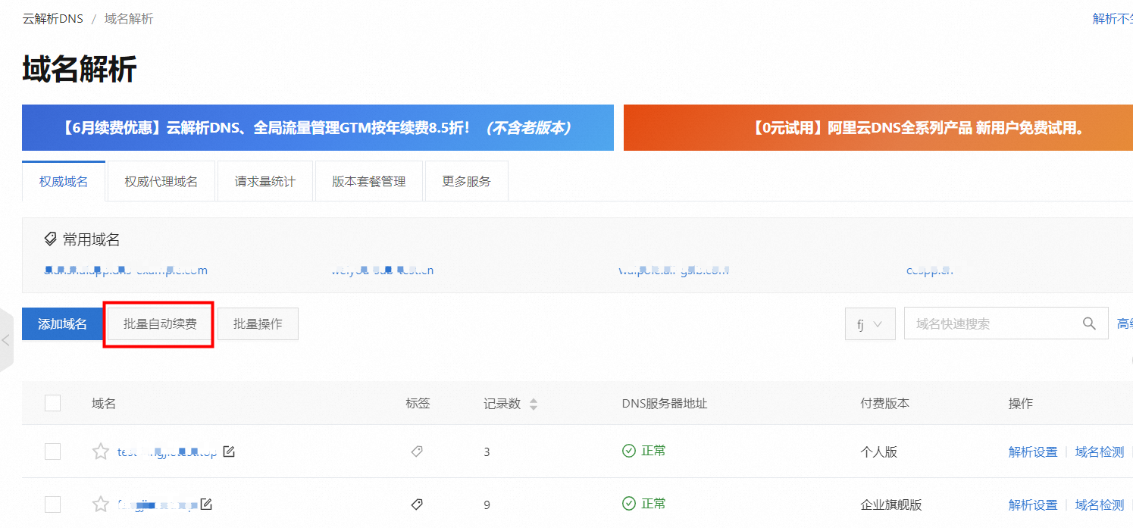The image size is (1133, 528).
Task: Click the record count 9 cell
Action: tap(487, 505)
